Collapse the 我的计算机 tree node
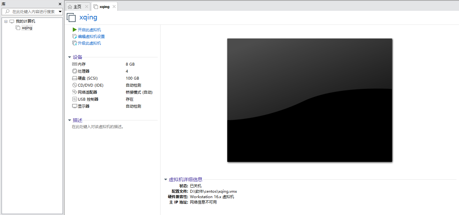459x215 pixels. tap(6, 21)
